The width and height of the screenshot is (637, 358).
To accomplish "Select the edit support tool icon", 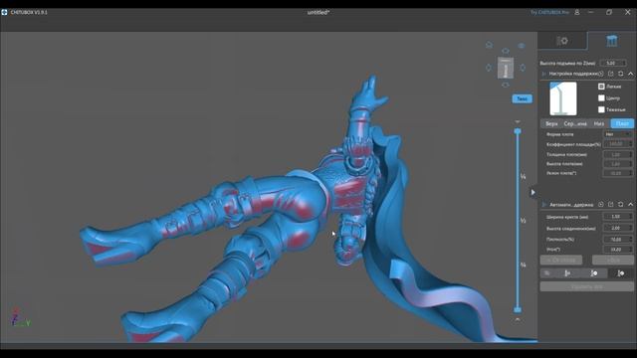I will (547, 273).
